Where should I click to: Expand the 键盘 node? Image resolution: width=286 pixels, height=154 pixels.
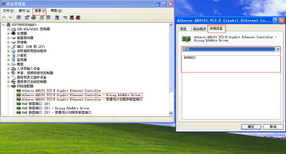[9, 64]
